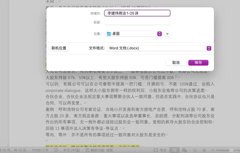The image size is (240, 153).
Task: Click the 中文(中国) language indicator
Action: point(72,150)
